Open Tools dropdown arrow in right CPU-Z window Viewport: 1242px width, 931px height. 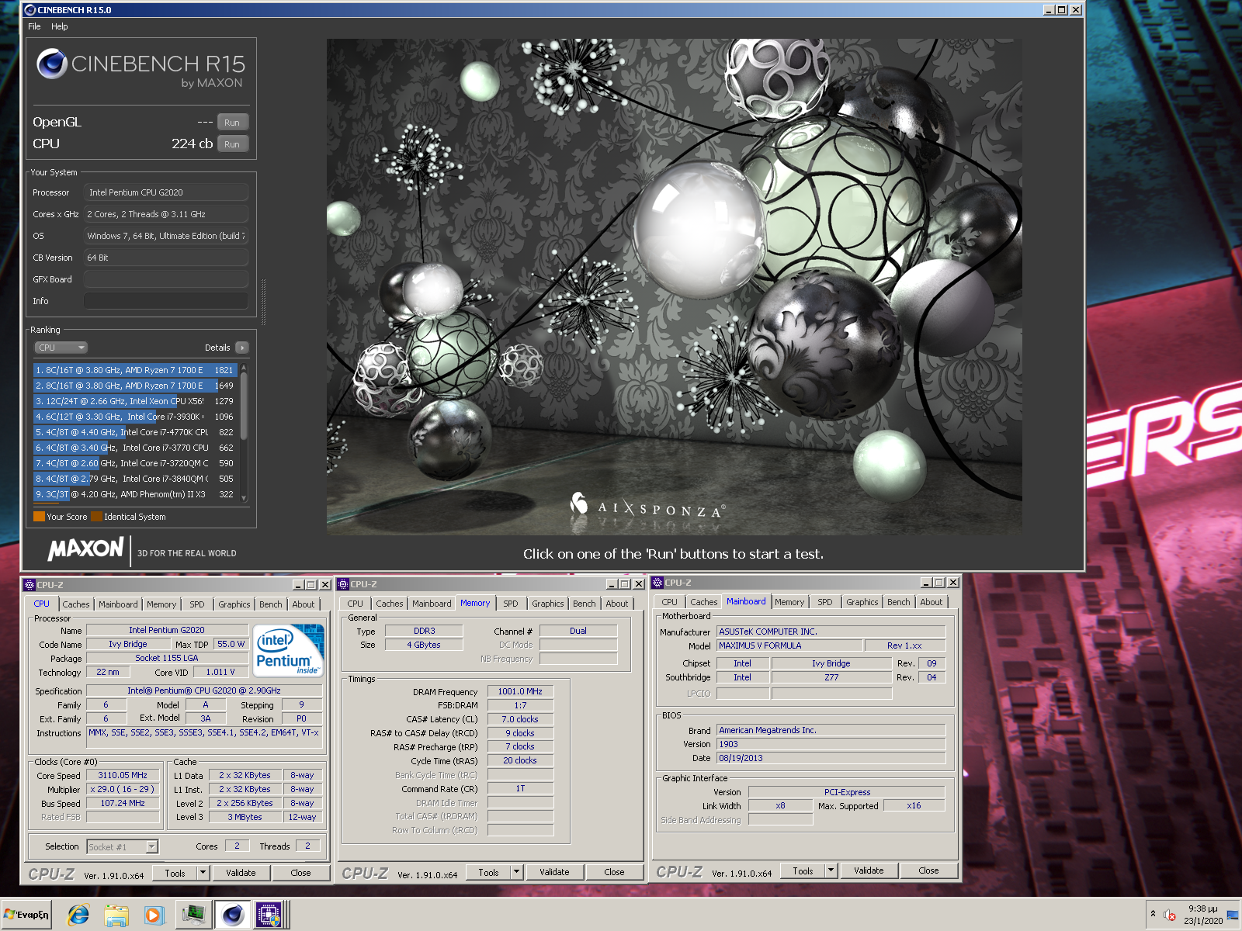[831, 870]
